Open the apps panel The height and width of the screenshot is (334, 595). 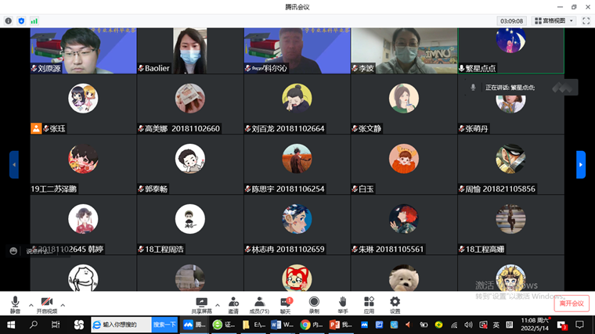tap(369, 303)
